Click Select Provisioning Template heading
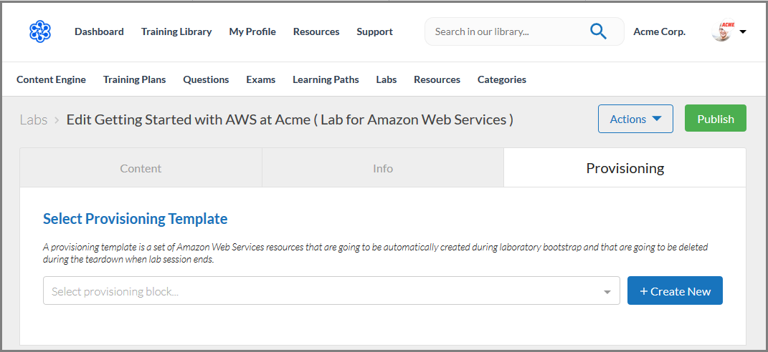 click(x=136, y=218)
